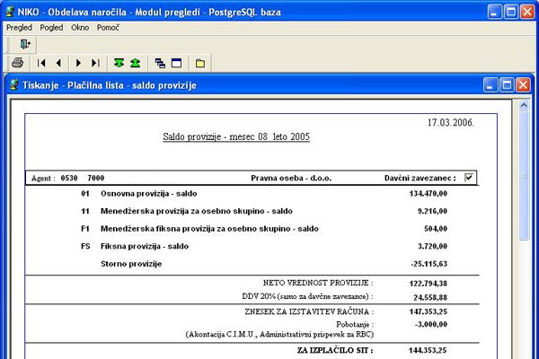Open the Pomoč menu

point(108,28)
